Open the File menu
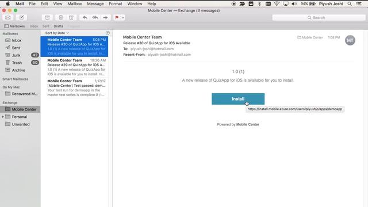368x207 pixels. (32, 4)
